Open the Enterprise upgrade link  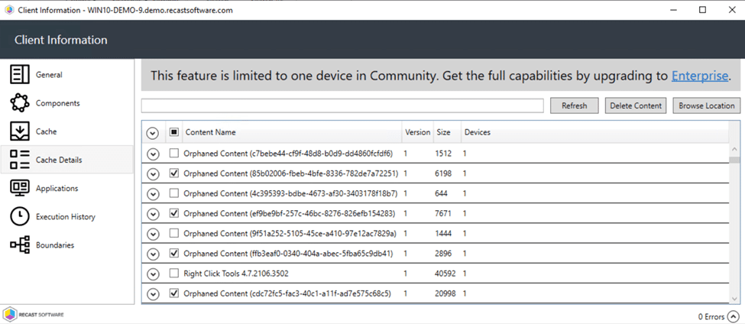click(x=700, y=76)
